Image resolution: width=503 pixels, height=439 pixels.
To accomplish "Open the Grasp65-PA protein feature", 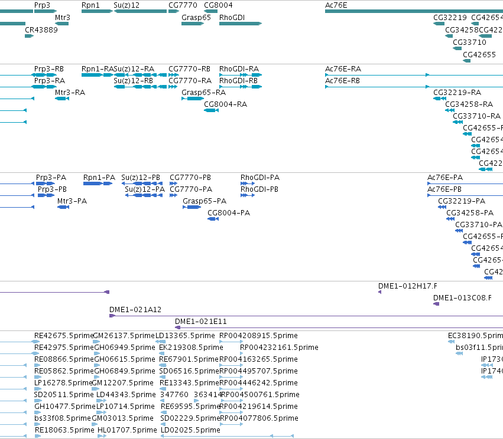I will (x=192, y=207).
